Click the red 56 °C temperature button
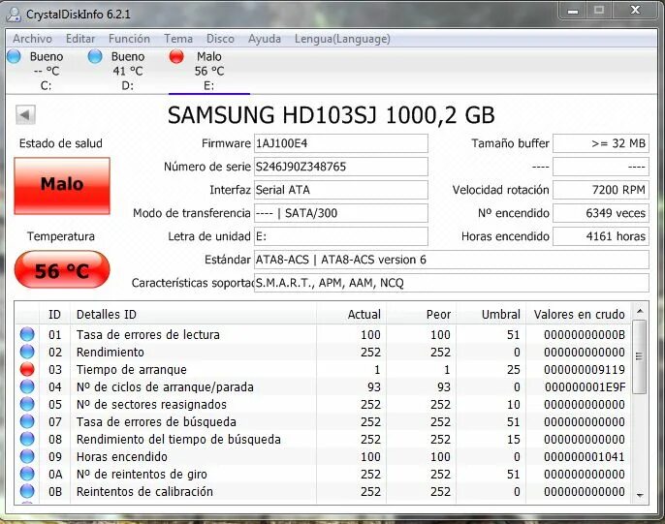 point(62,270)
